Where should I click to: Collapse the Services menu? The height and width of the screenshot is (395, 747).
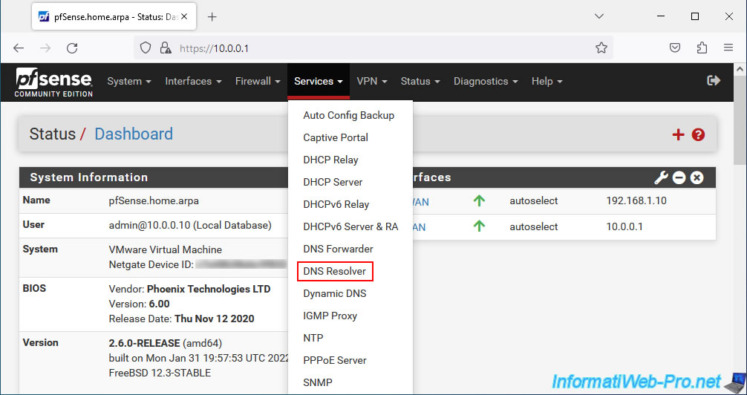[319, 82]
